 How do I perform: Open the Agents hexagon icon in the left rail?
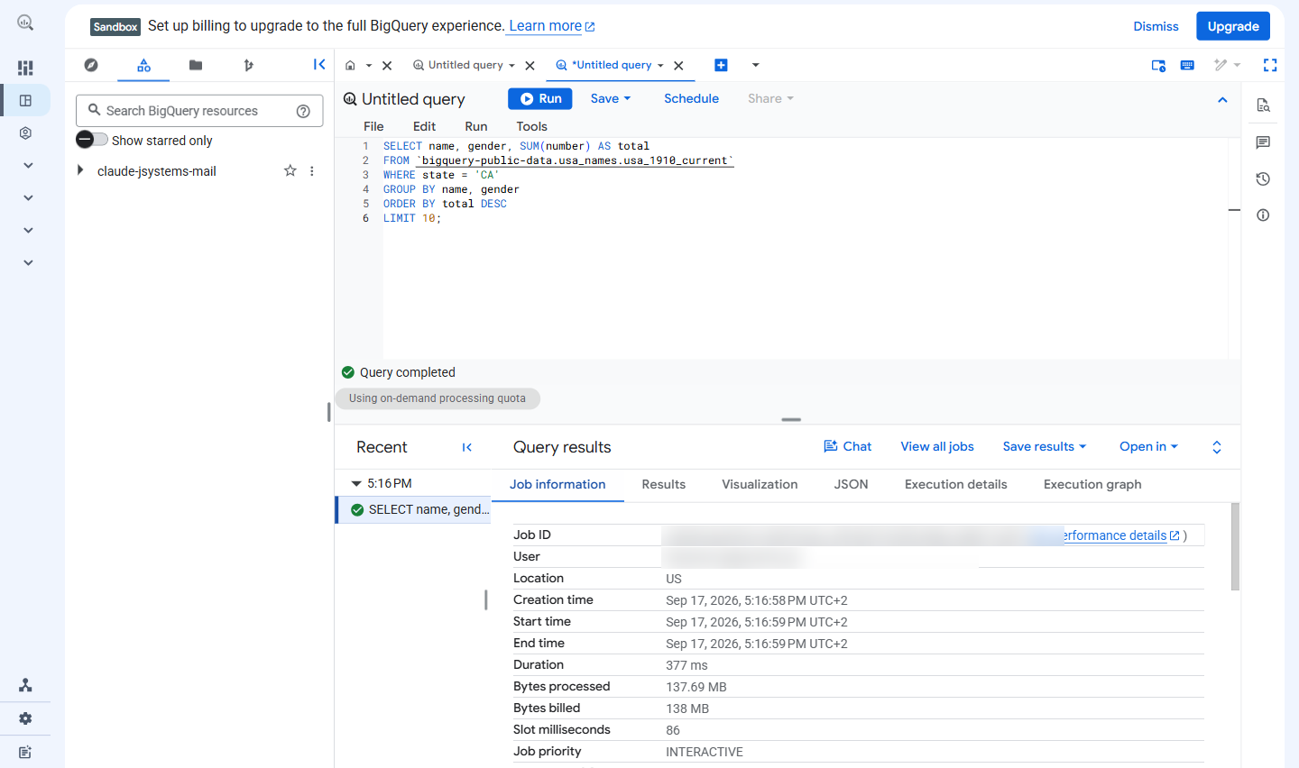25,133
